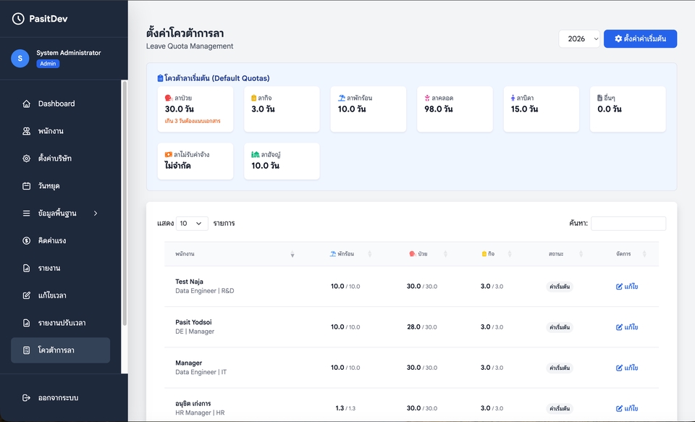Click the ข้อมูลพื้นฐาน list icon

(27, 214)
